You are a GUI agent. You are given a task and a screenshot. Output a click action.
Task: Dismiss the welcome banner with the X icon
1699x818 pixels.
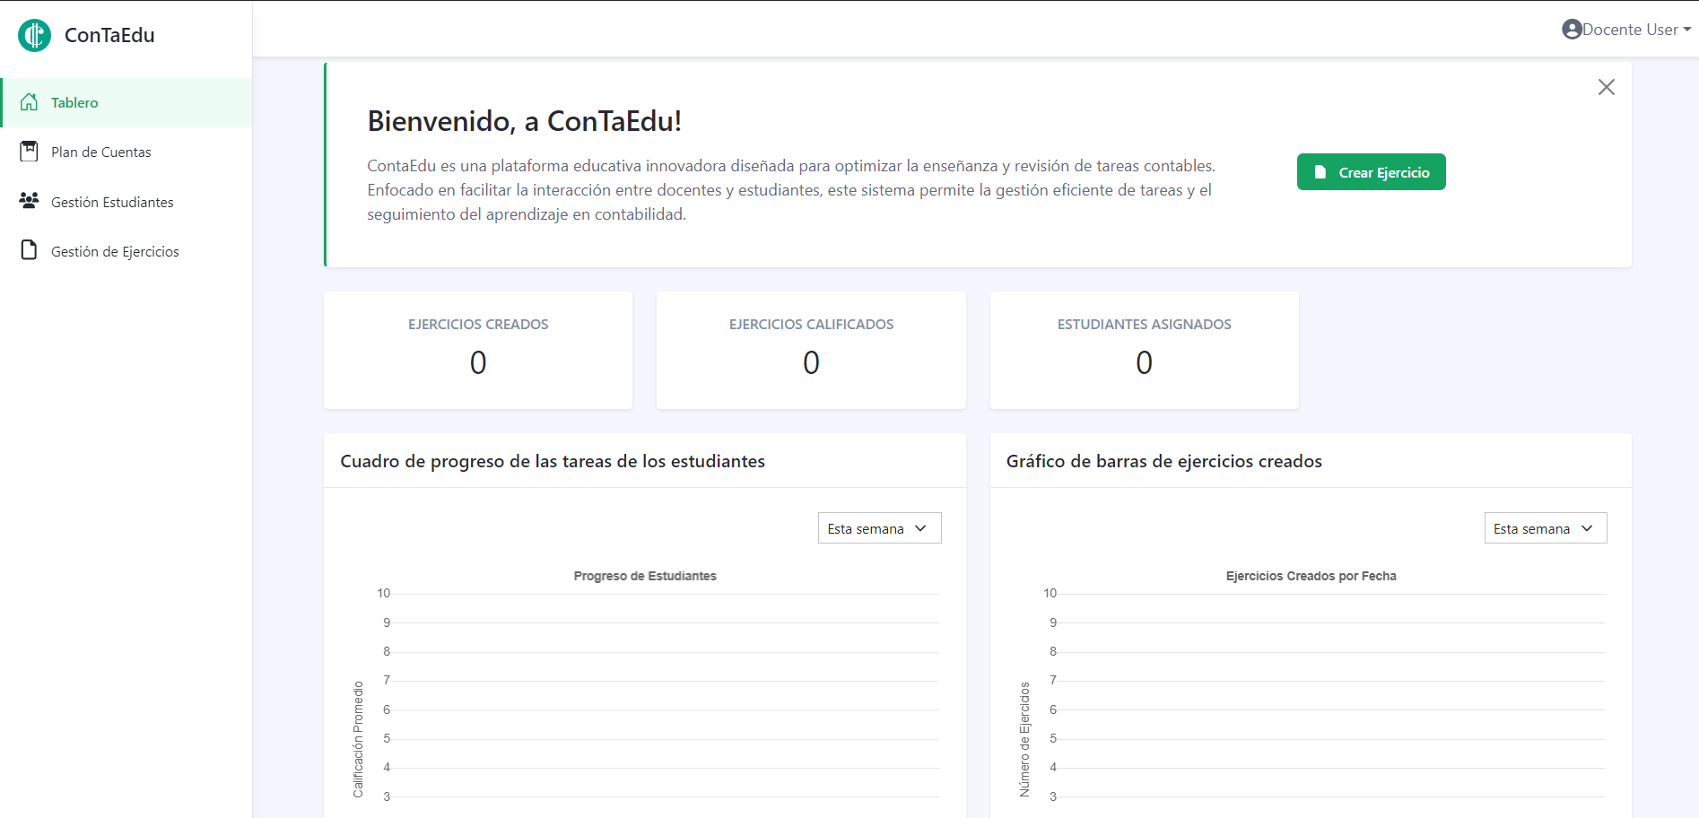coord(1606,87)
